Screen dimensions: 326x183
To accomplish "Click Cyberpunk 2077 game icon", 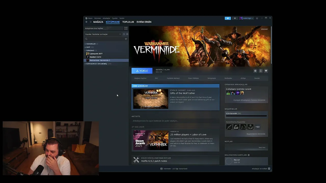I will tap(88, 54).
